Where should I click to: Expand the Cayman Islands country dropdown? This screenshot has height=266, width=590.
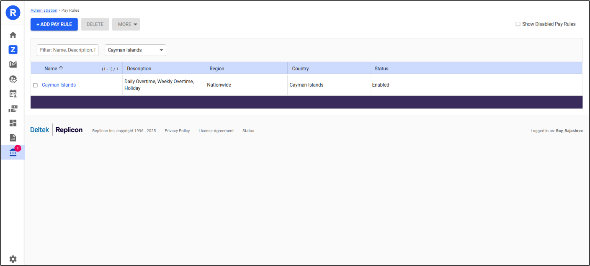point(135,50)
